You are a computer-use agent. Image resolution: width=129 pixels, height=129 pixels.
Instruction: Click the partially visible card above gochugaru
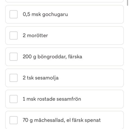click(x=64, y=1)
